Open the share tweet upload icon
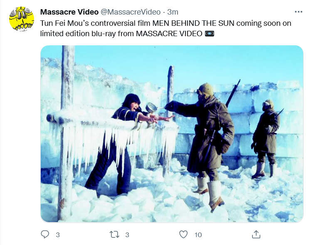Viewport: 311px width, 245px height. (x=256, y=234)
